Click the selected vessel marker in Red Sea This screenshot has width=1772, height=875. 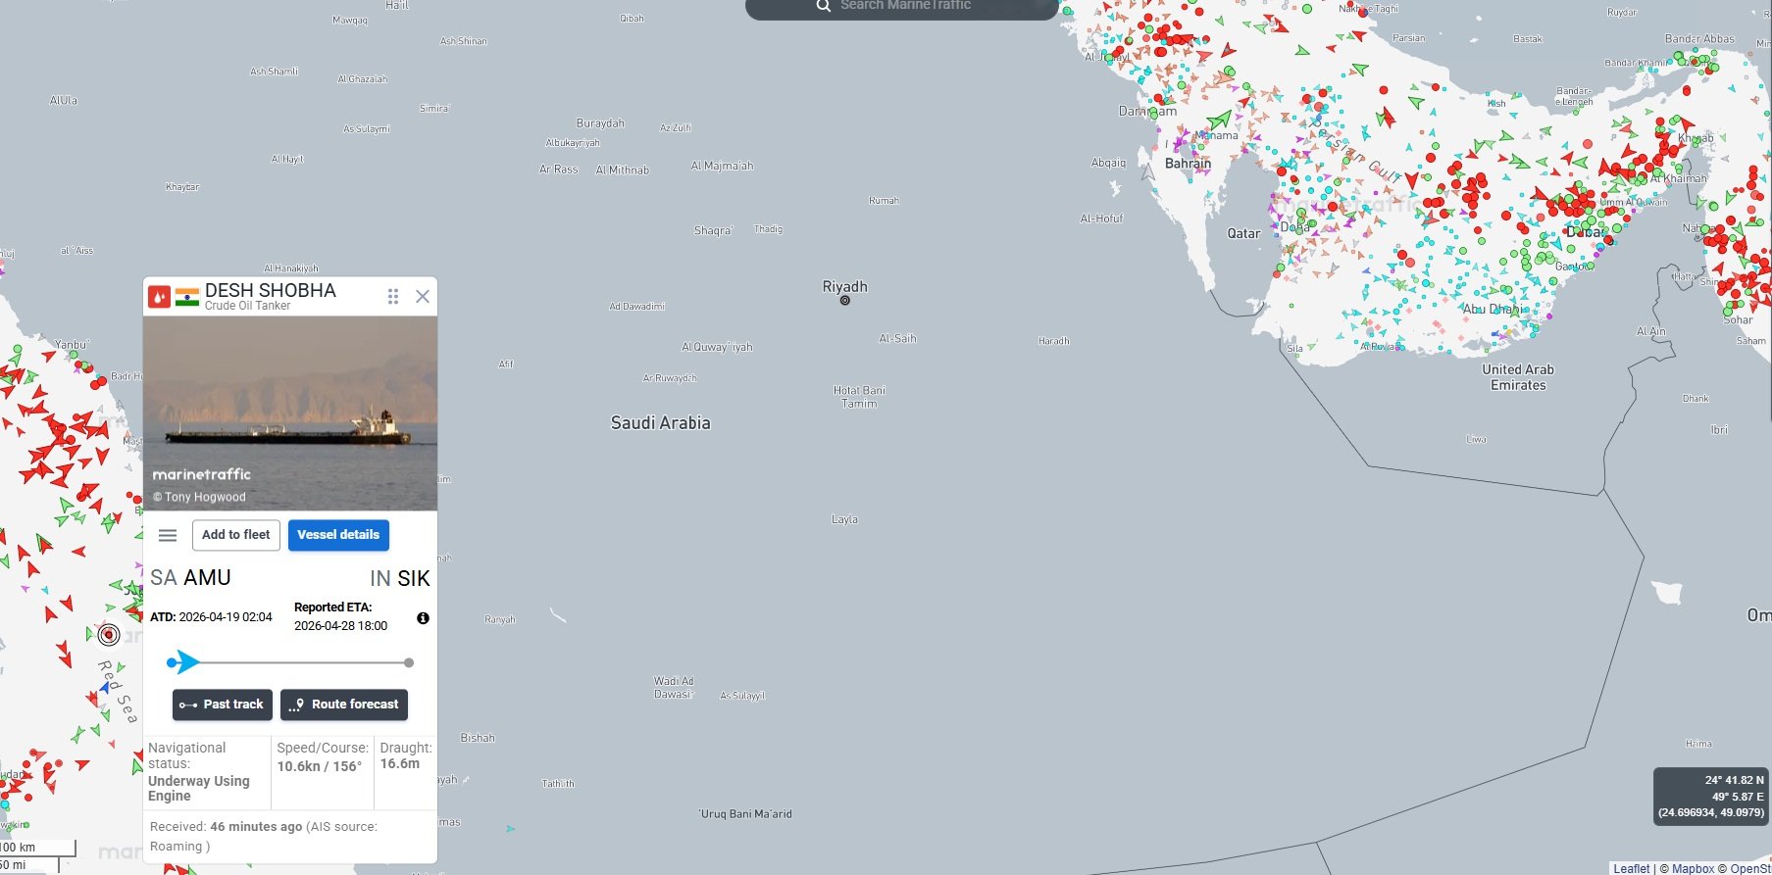point(109,635)
